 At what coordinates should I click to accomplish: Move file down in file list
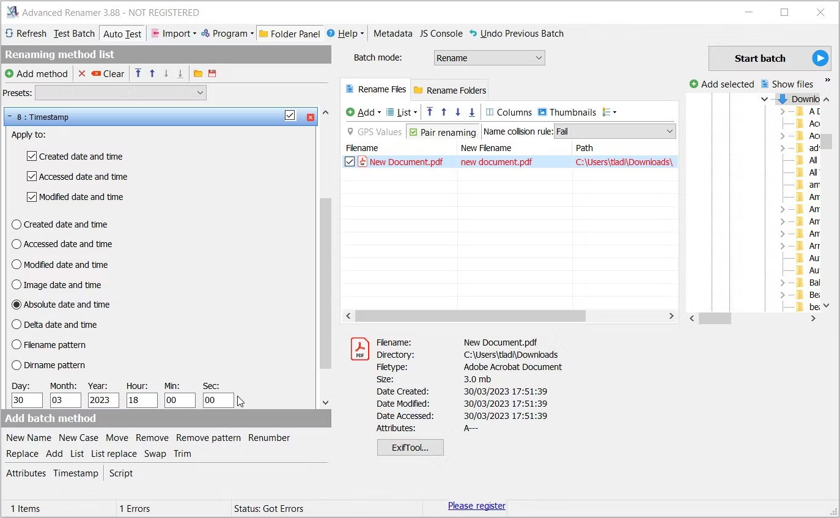[458, 113]
